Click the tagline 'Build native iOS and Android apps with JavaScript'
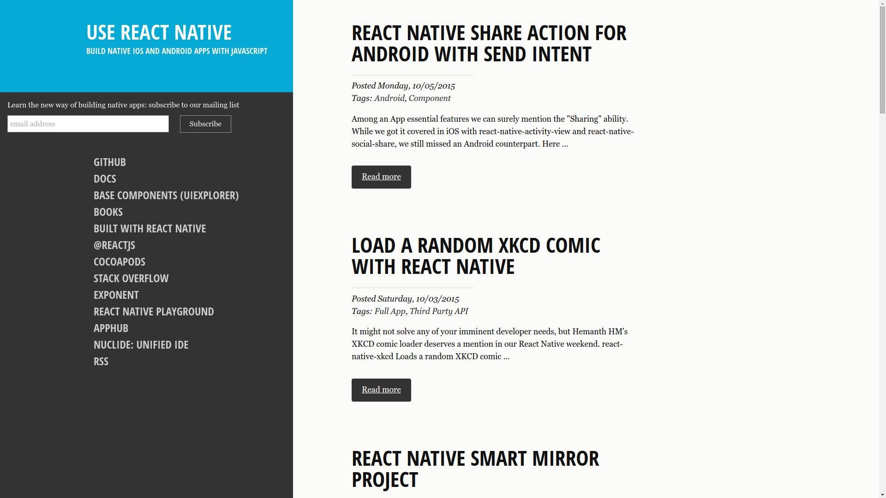 (177, 51)
